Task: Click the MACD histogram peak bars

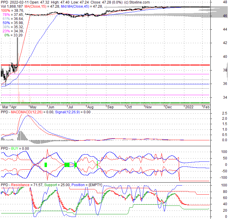Action: [x=21, y=136]
